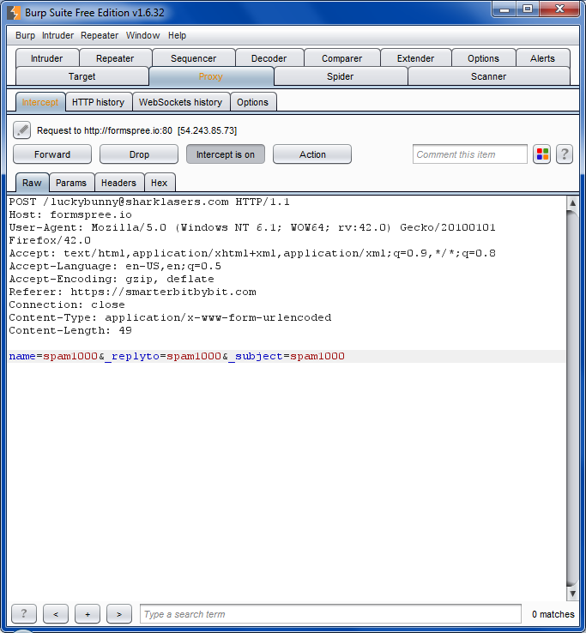The height and width of the screenshot is (633, 586).
Task: Open the Burp menu
Action: [25, 35]
